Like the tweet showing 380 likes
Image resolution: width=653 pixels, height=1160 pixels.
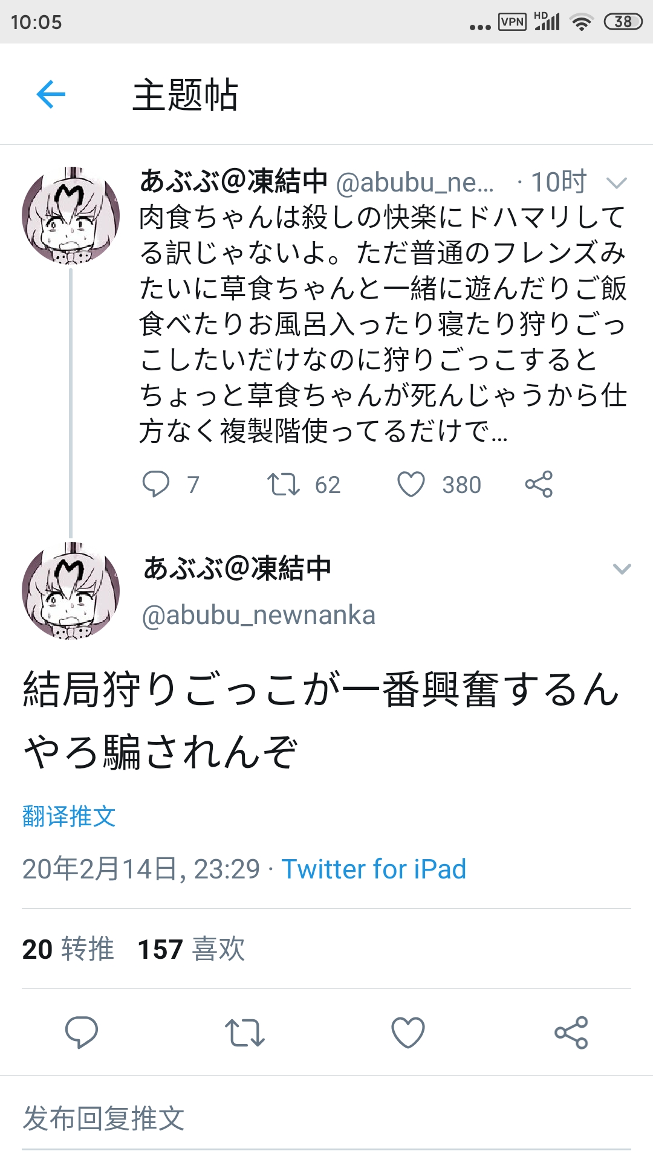coord(412,483)
